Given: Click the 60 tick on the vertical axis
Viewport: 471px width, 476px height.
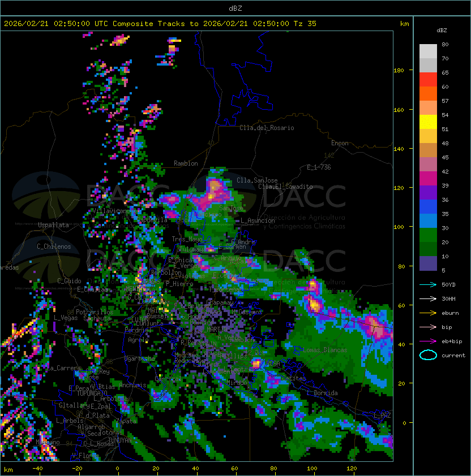Looking at the screenshot, I should click(x=401, y=305).
